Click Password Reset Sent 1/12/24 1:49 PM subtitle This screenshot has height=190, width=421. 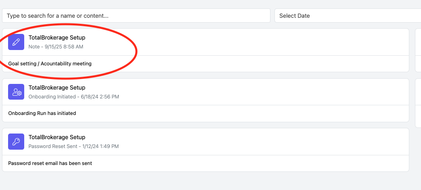coord(73,146)
